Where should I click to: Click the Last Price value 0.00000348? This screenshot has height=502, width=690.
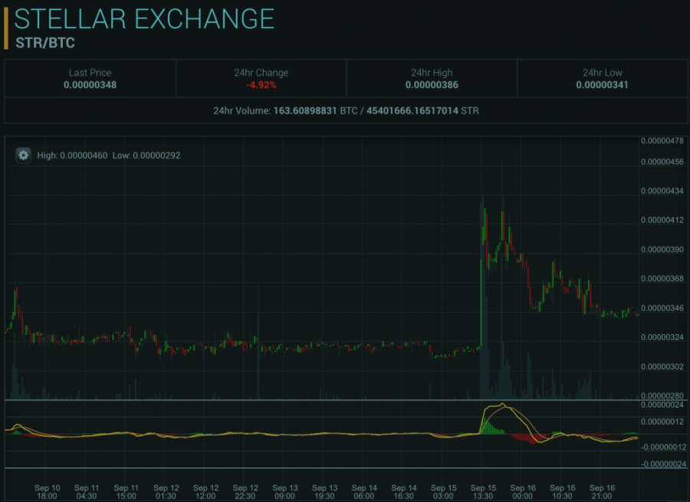(90, 85)
